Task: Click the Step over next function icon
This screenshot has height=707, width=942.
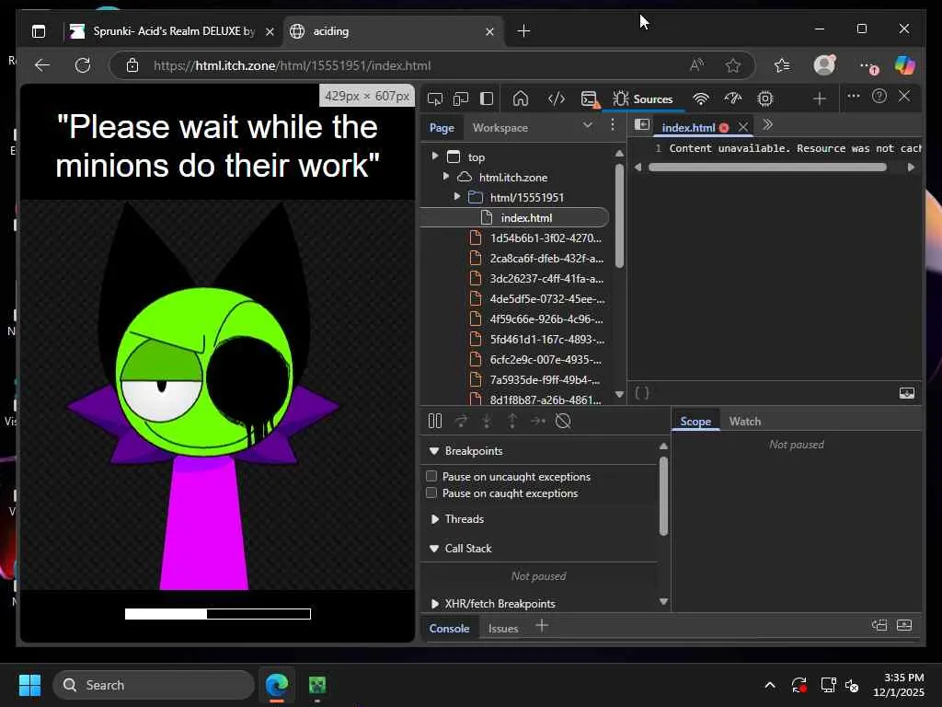Action: pyautogui.click(x=461, y=421)
